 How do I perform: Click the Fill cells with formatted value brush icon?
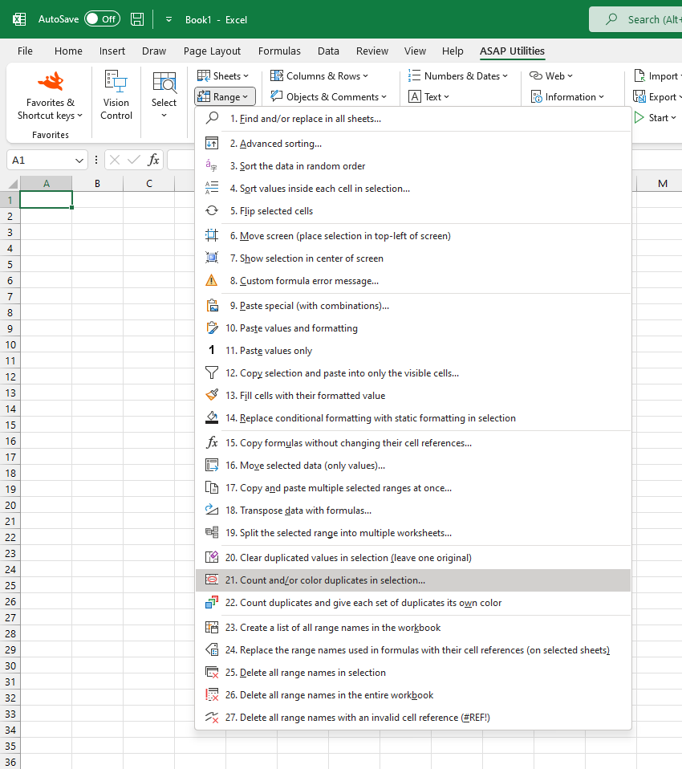212,395
